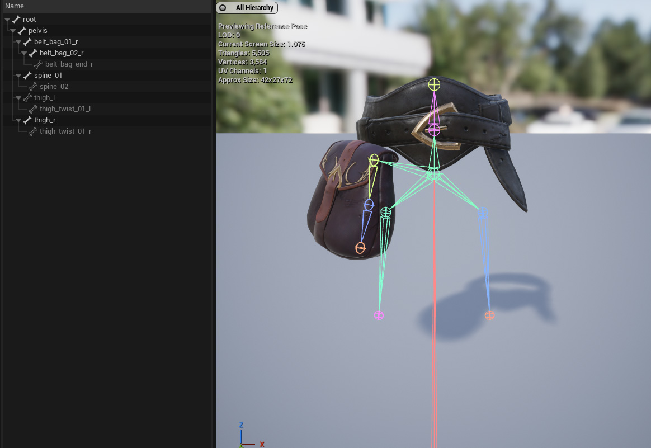
Task: Click the Name column header
Action: (x=15, y=6)
